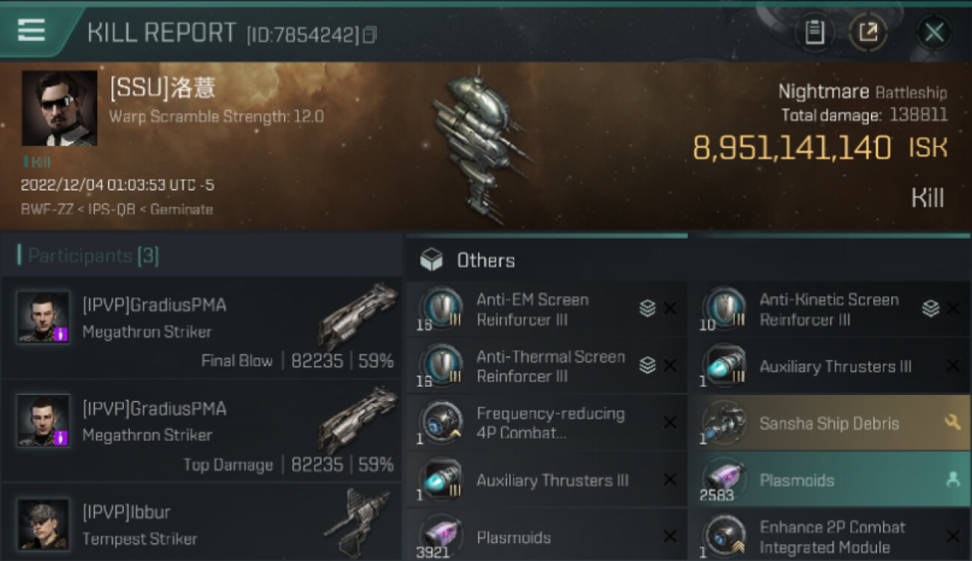Open the Top Damage GradiusPMA entry

[x=201, y=432]
